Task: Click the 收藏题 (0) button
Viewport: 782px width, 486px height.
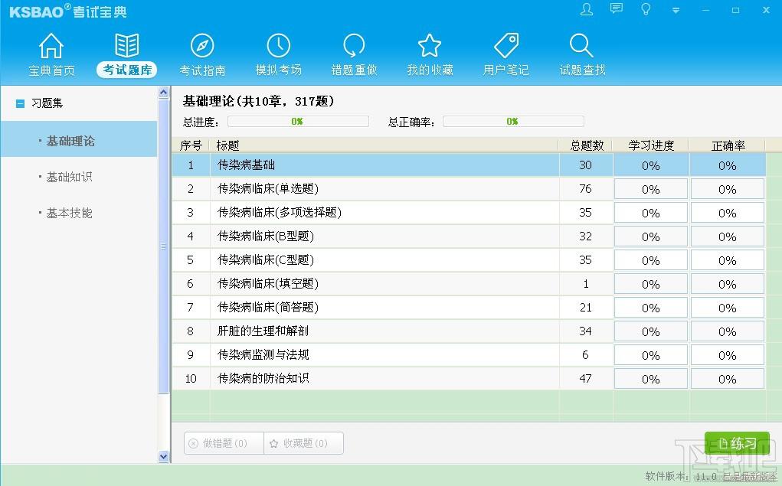Action: pyautogui.click(x=304, y=443)
